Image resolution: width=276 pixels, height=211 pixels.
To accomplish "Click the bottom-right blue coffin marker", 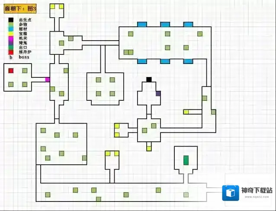I will (x=188, y=61).
